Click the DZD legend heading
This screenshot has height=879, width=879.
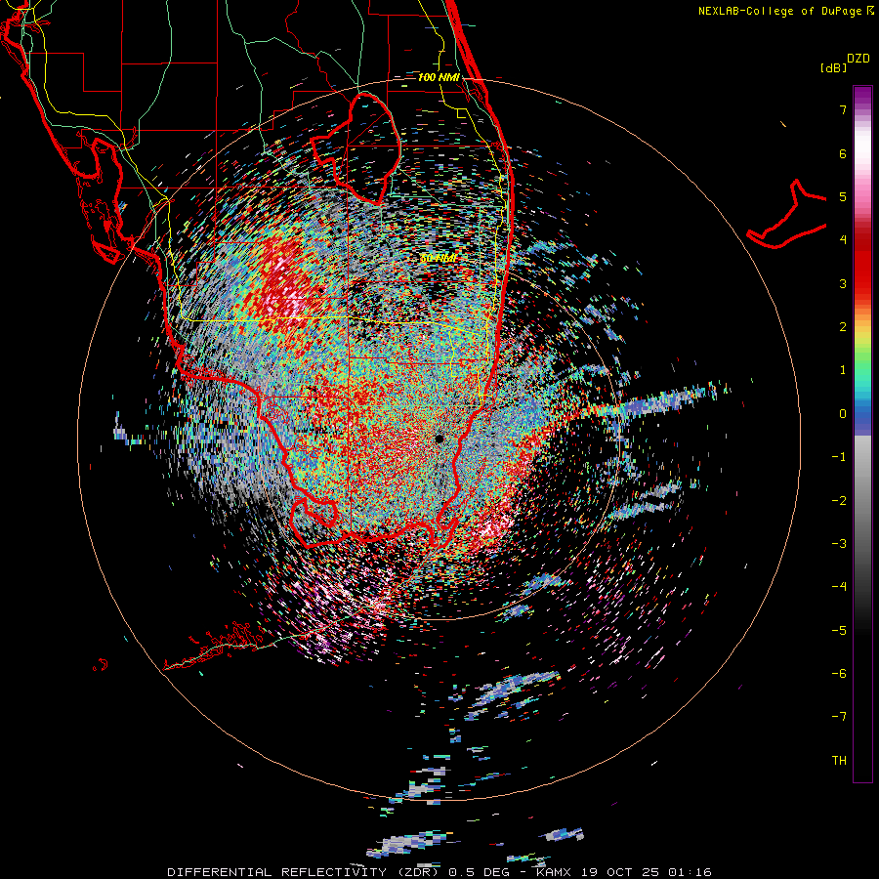[858, 59]
